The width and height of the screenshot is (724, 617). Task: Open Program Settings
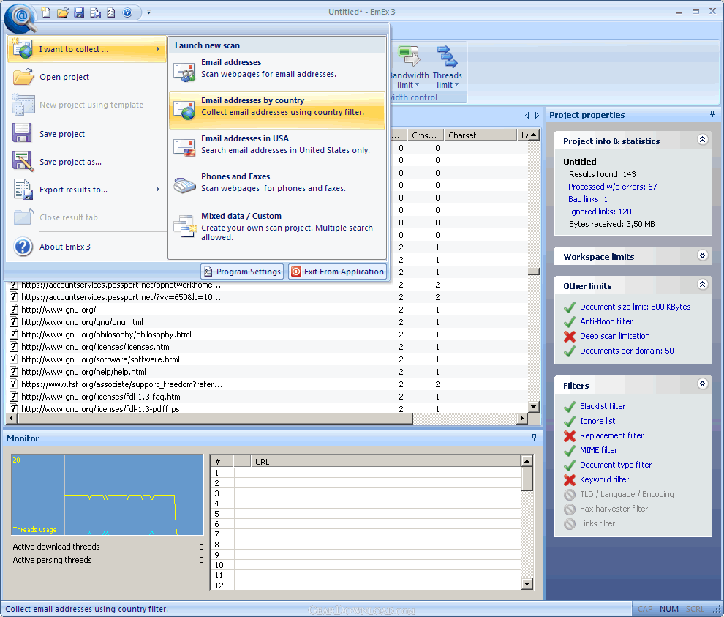click(x=242, y=272)
